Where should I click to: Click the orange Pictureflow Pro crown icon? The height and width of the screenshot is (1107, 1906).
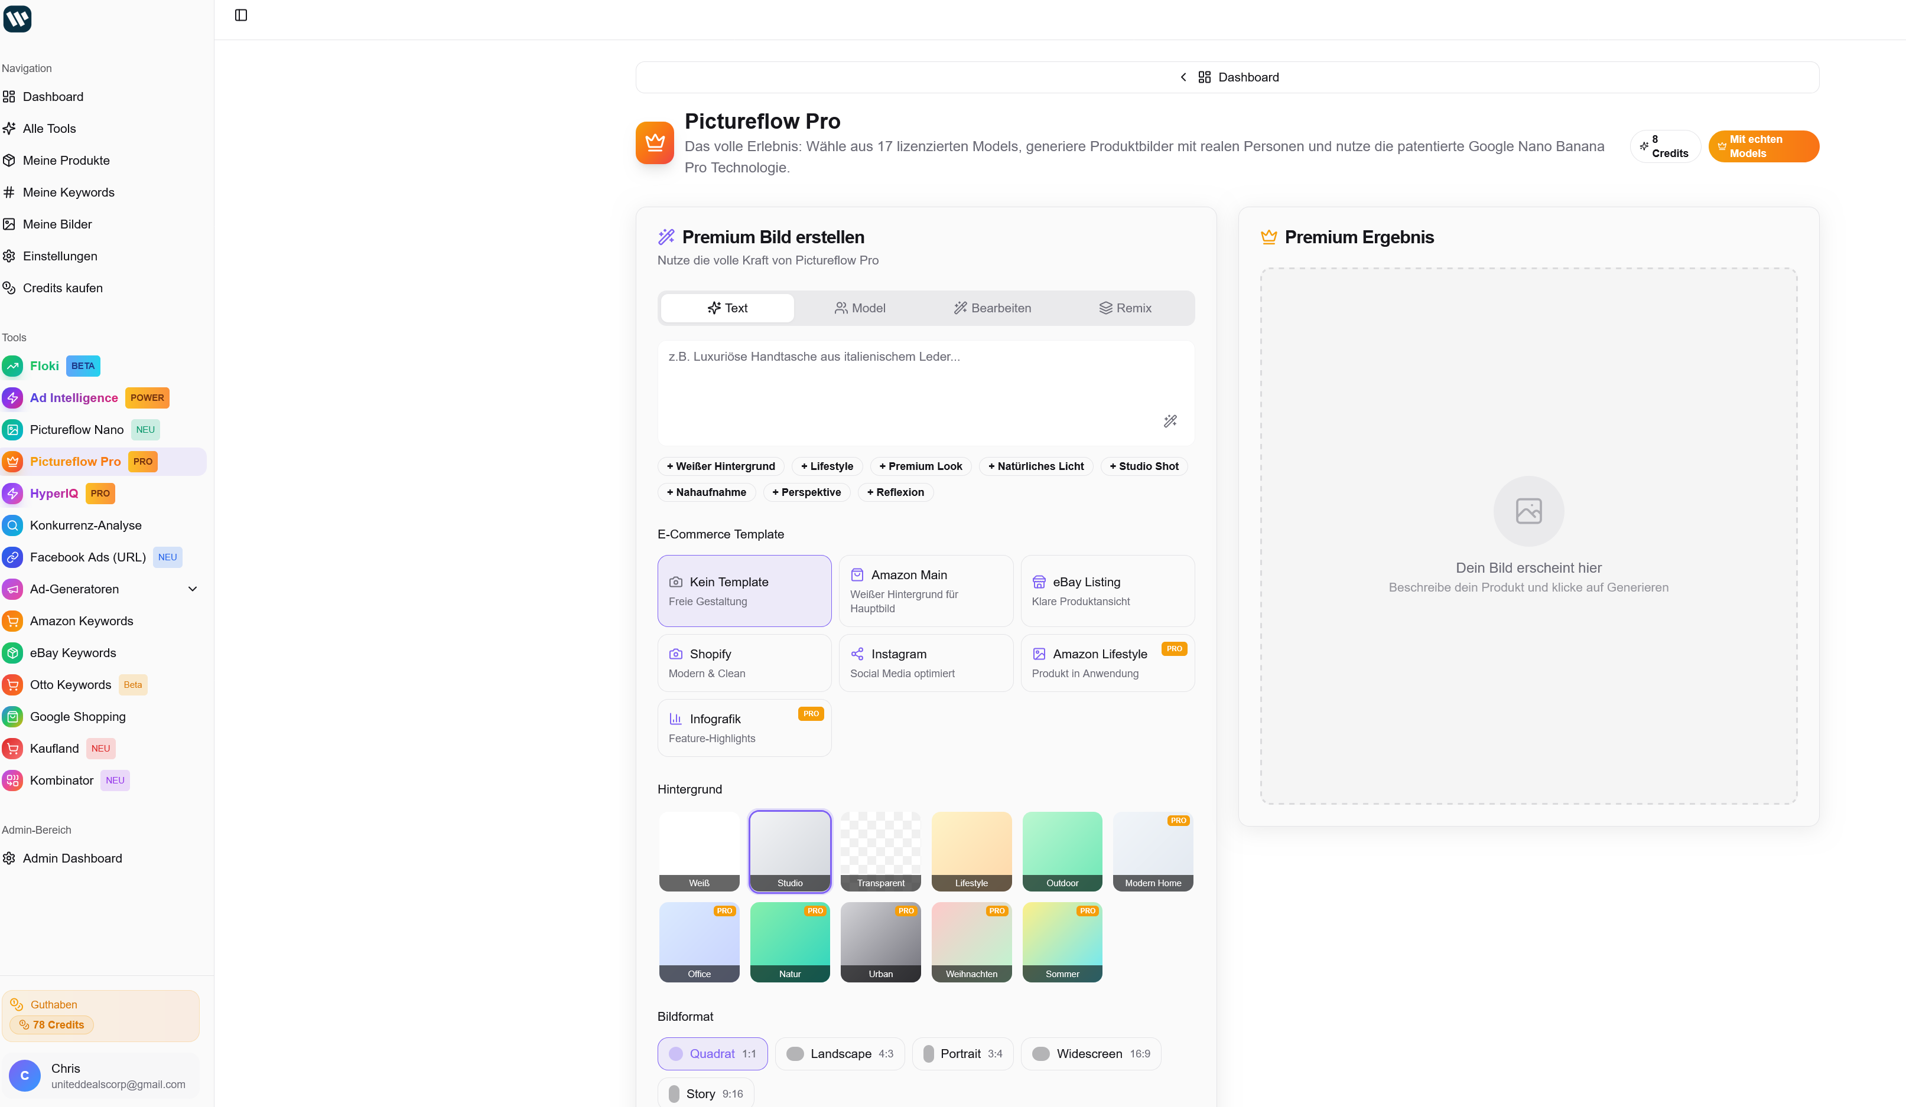pos(654,143)
